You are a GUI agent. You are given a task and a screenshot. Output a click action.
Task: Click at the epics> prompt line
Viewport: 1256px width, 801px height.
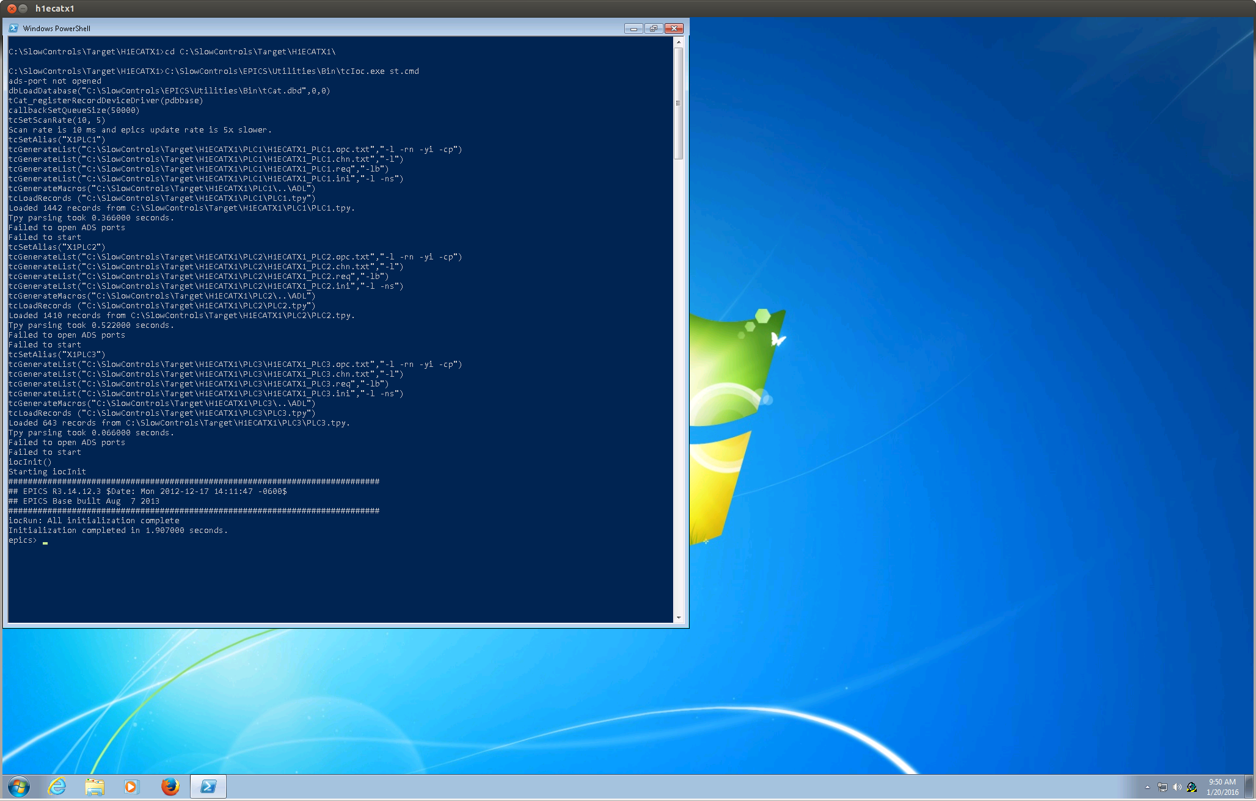coord(28,540)
